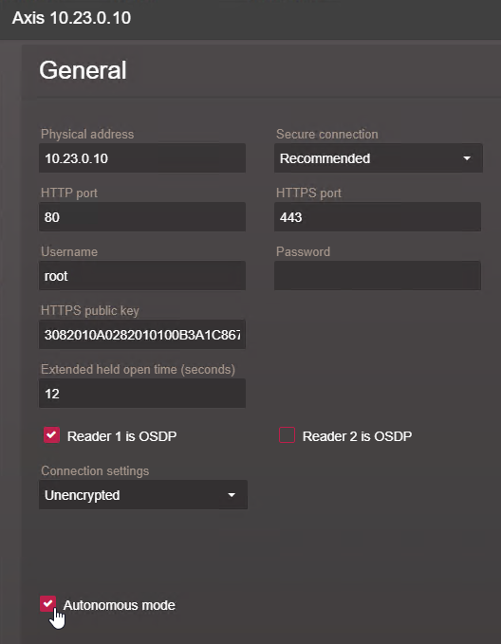This screenshot has height=644, width=501.
Task: Click the Physical address input field
Action: point(142,158)
